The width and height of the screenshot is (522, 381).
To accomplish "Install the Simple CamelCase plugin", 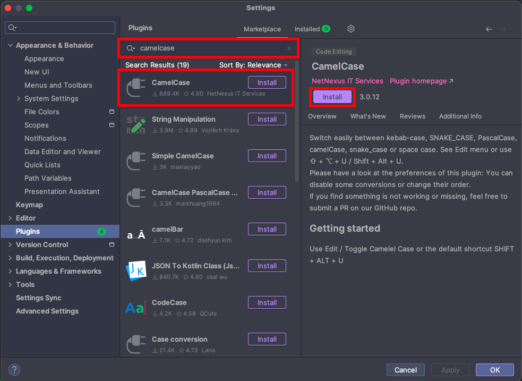I will click(267, 156).
